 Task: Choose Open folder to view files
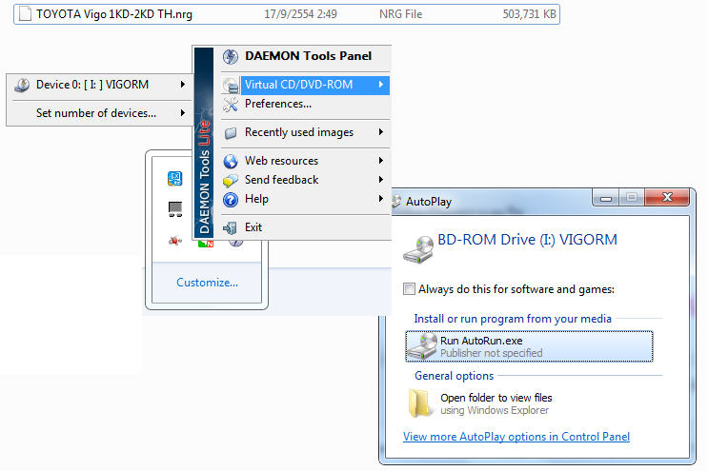point(529,403)
